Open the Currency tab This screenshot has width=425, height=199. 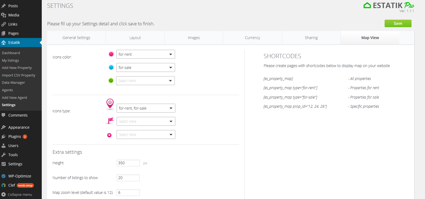point(252,38)
